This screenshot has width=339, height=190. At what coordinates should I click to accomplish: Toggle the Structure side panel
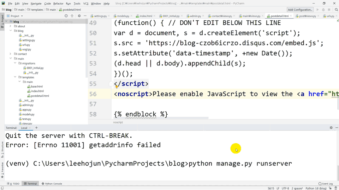2,150
